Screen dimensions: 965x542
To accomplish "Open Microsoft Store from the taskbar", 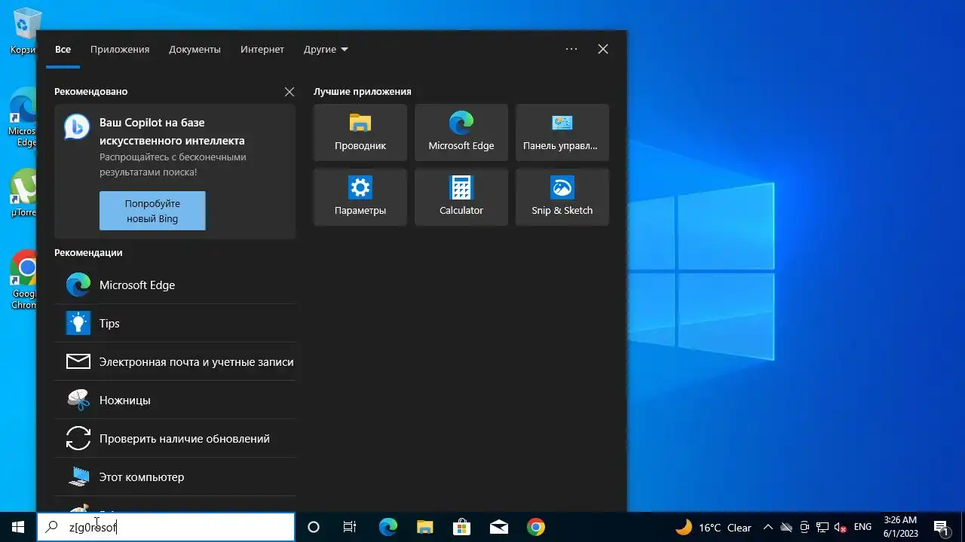I will [x=461, y=527].
